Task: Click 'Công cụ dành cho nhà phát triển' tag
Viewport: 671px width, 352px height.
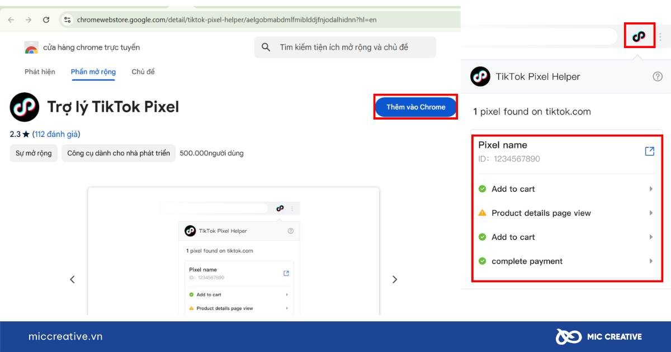Action: pyautogui.click(x=119, y=153)
